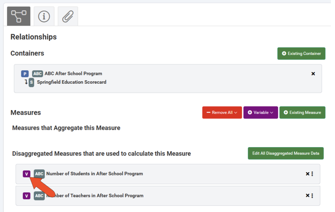Open kebab menu for Number of Students
This screenshot has width=335, height=212.
coord(312,174)
